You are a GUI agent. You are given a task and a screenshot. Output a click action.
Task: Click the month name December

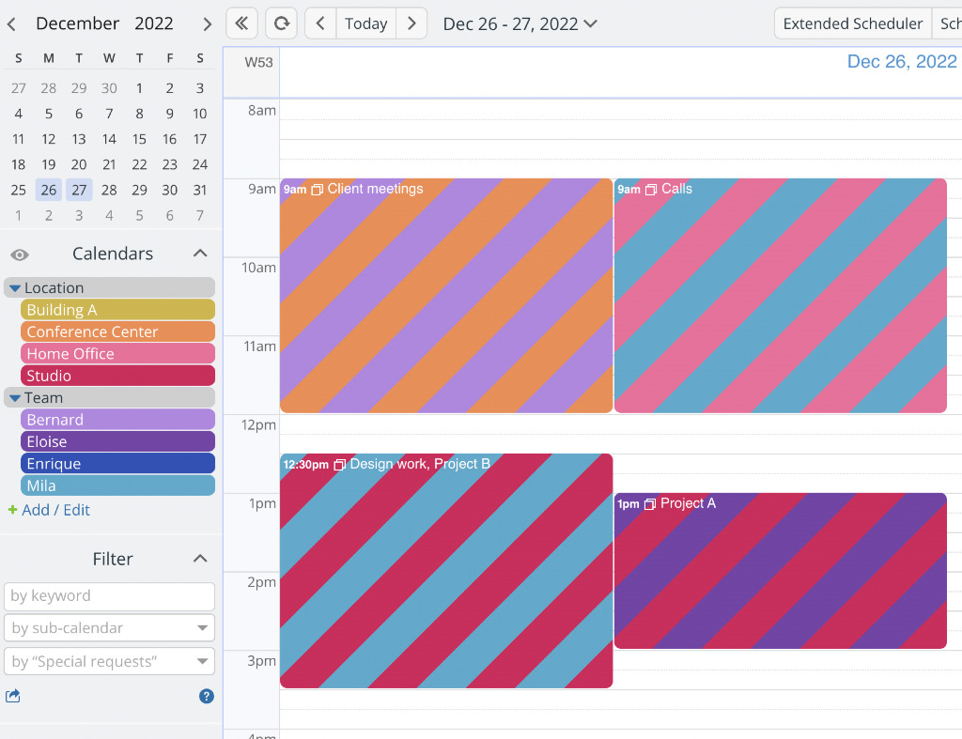[77, 23]
